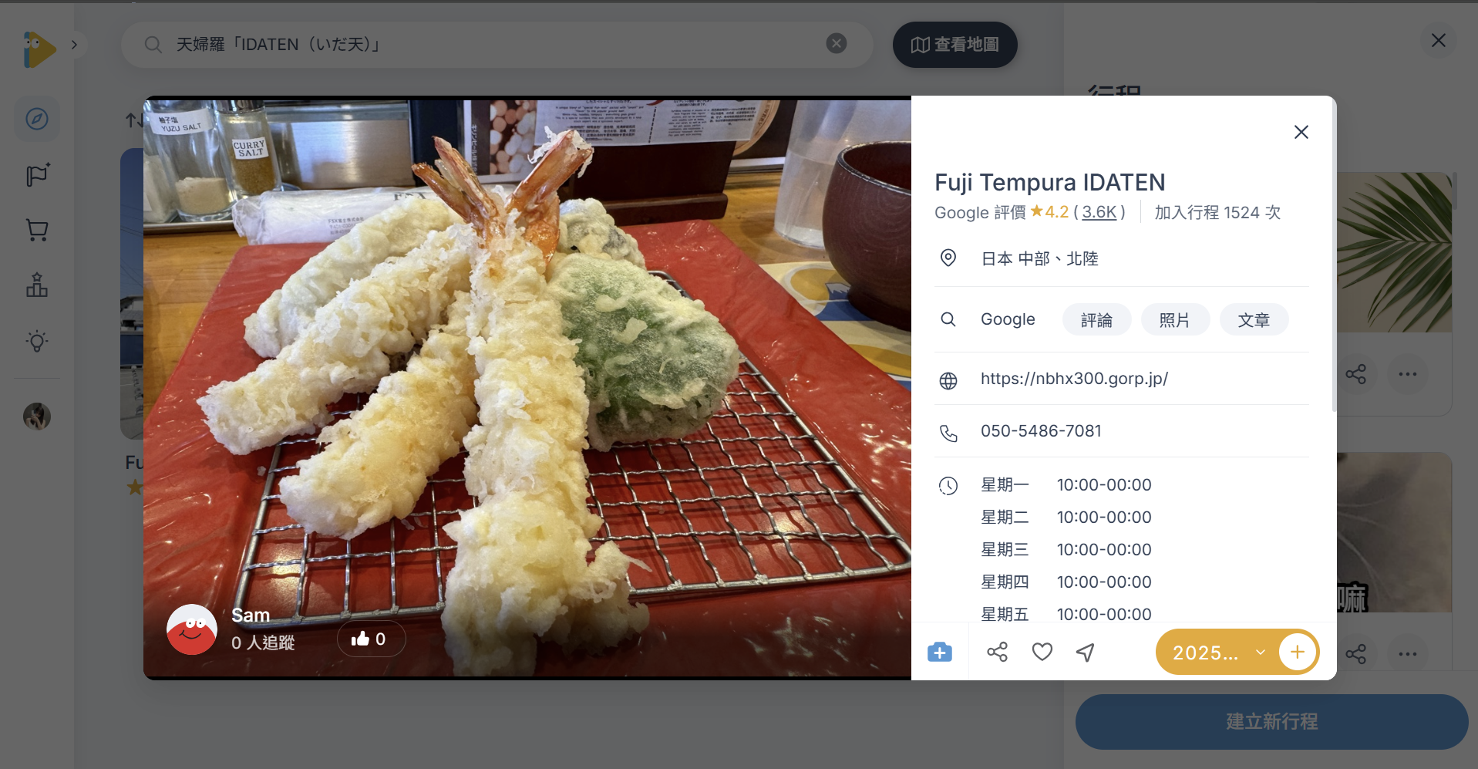Screen dimensions: 1478x769
Task: Open the website link nbhx300.gorp.jp
Action: pyautogui.click(x=1074, y=379)
